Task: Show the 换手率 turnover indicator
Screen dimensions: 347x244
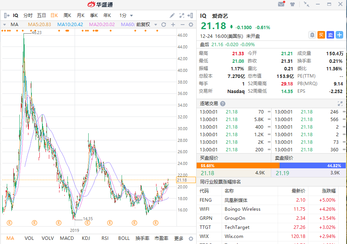Action: (142, 238)
